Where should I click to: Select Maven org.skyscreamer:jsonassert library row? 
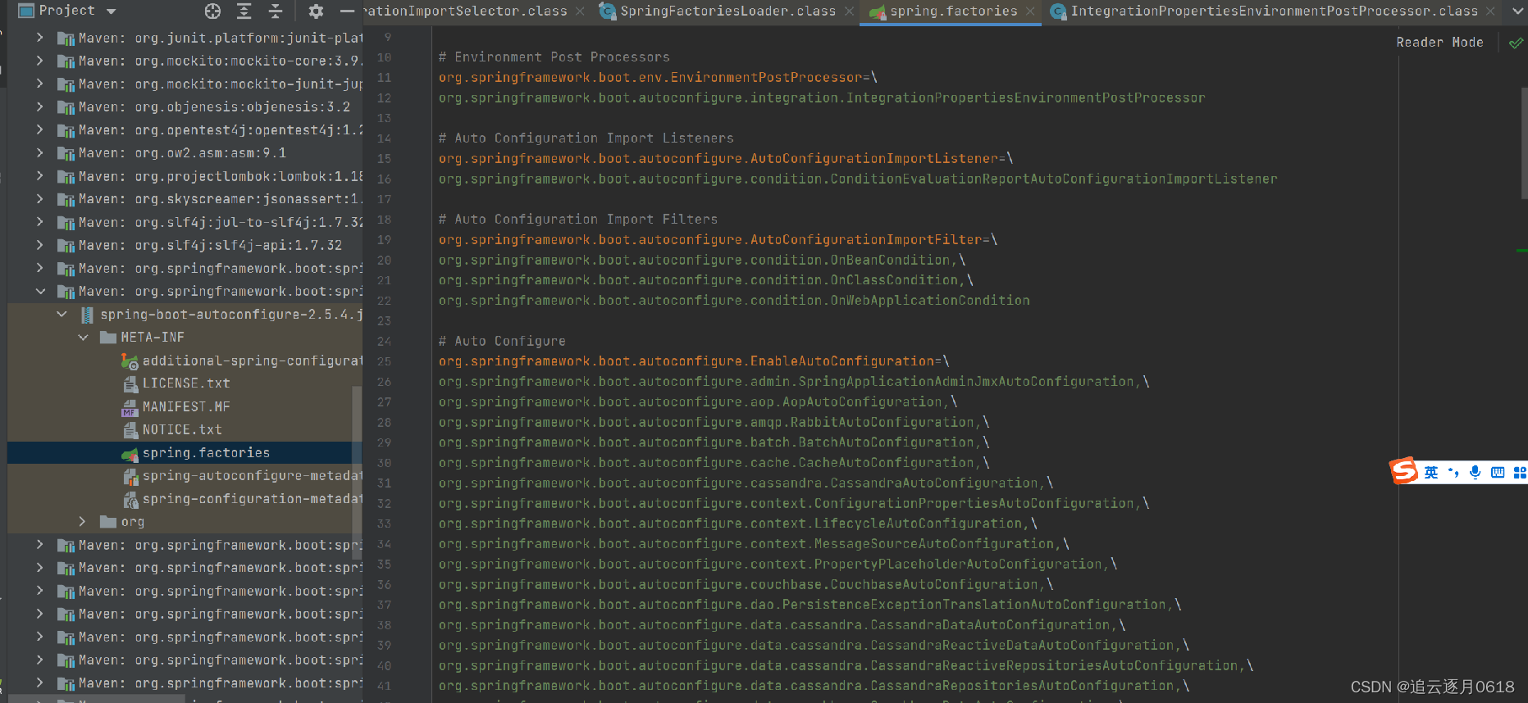(x=185, y=199)
